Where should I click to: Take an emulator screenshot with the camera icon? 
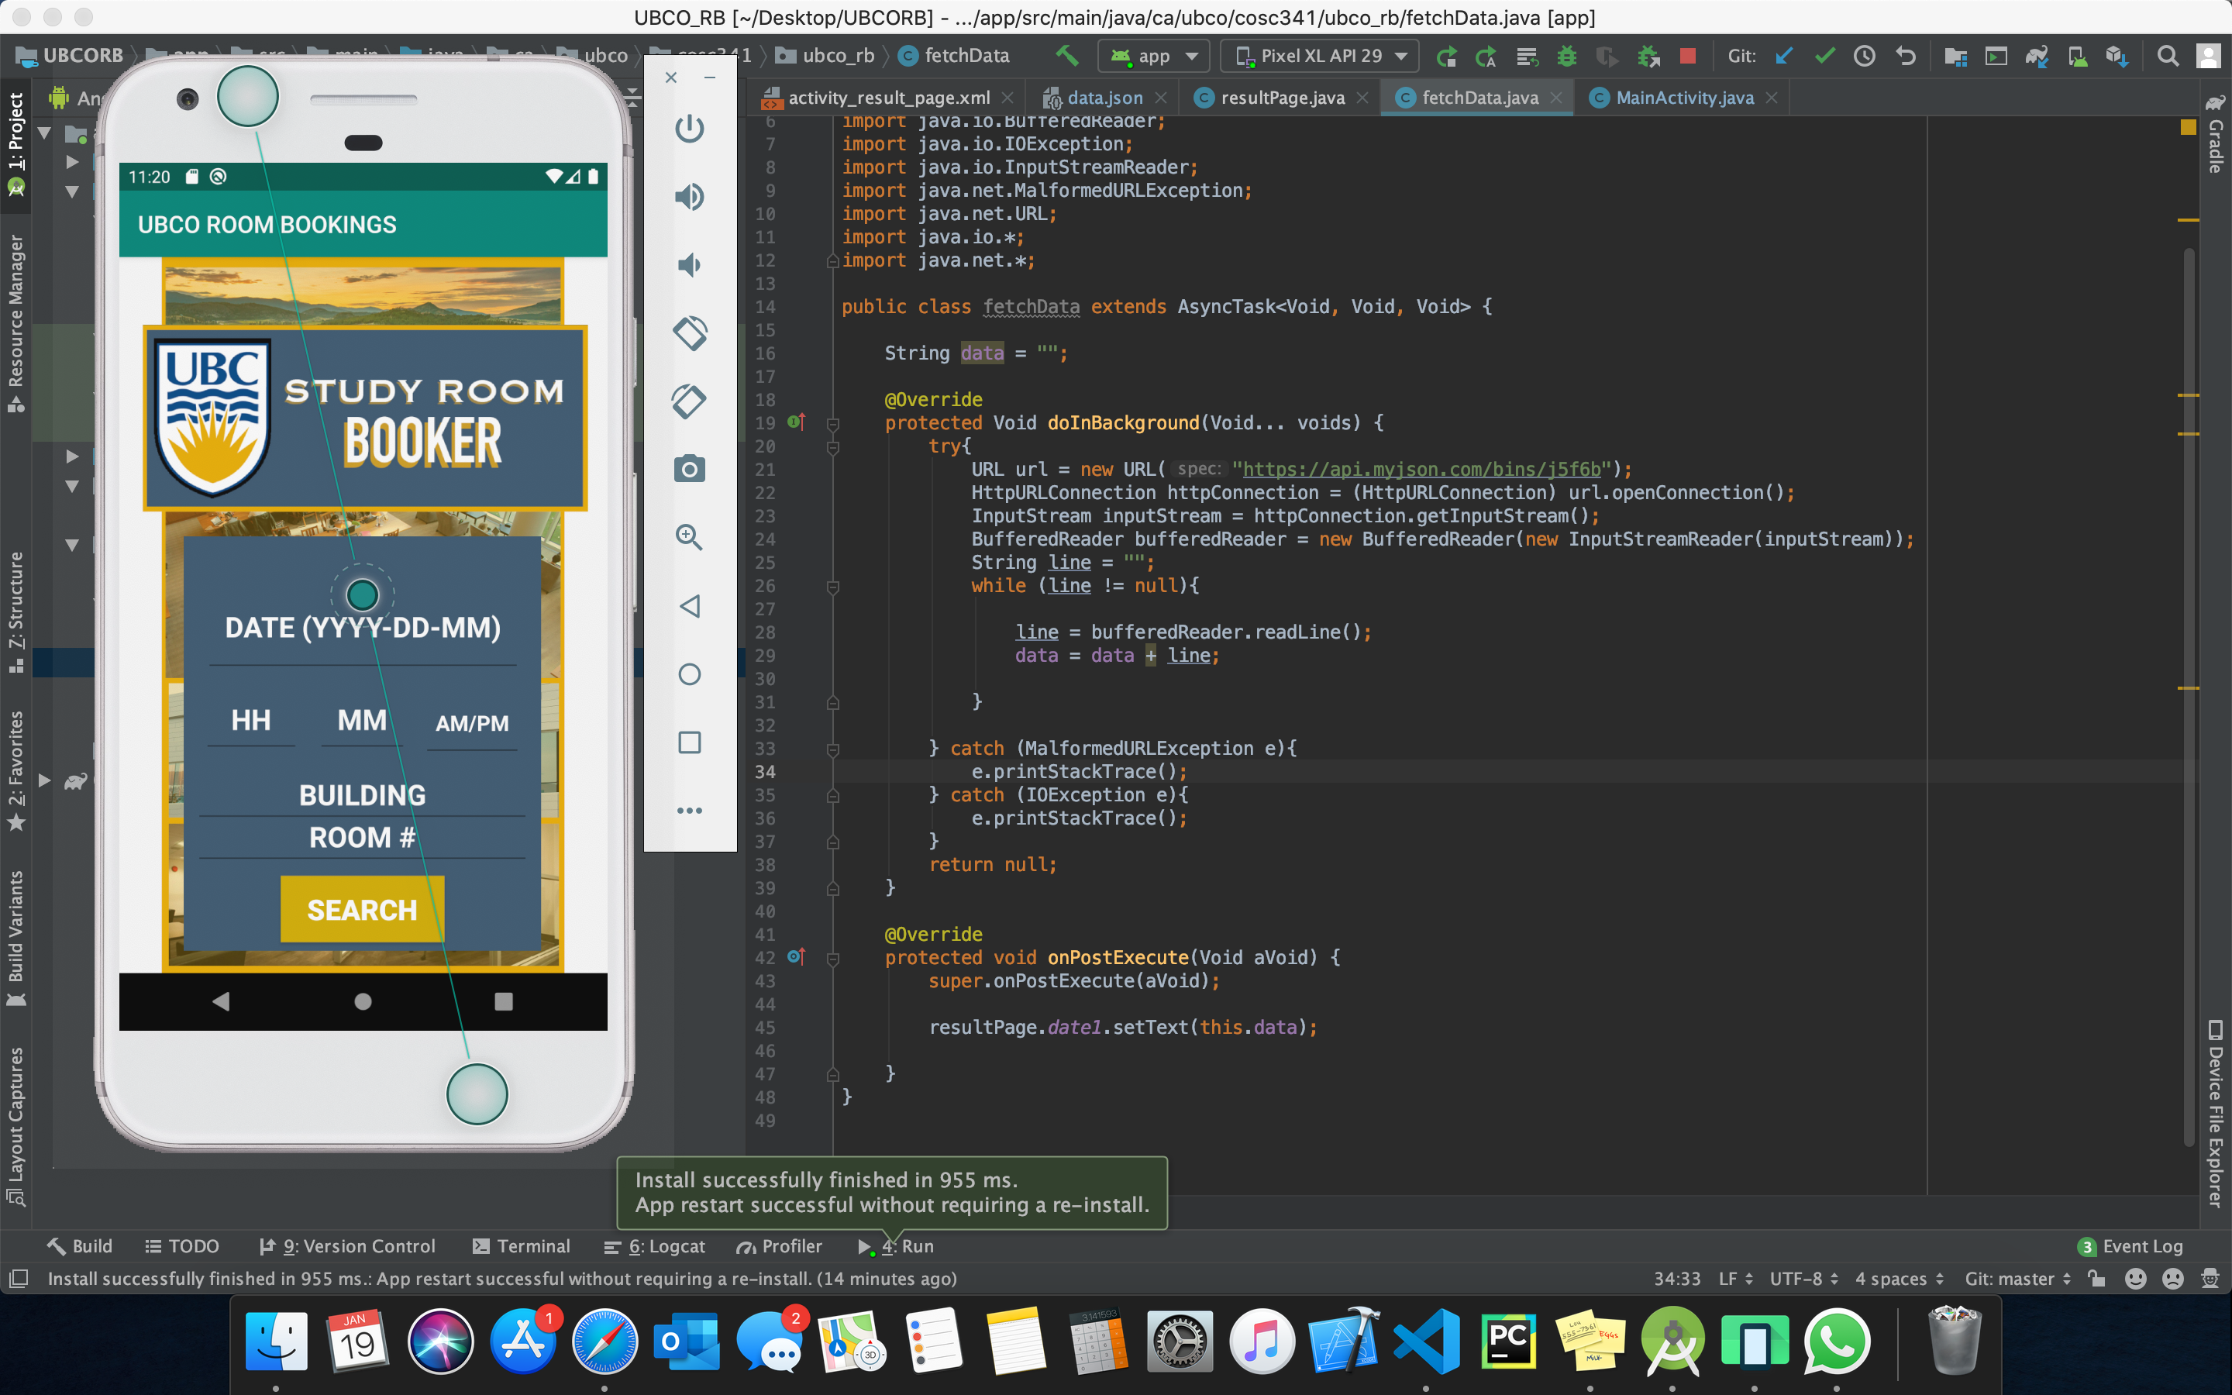pos(689,469)
